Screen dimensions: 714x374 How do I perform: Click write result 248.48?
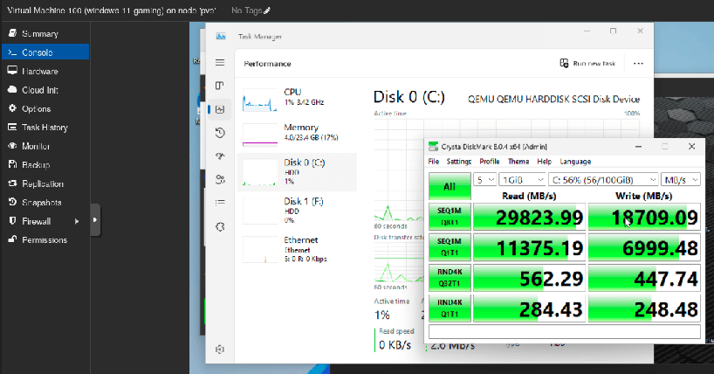click(644, 308)
